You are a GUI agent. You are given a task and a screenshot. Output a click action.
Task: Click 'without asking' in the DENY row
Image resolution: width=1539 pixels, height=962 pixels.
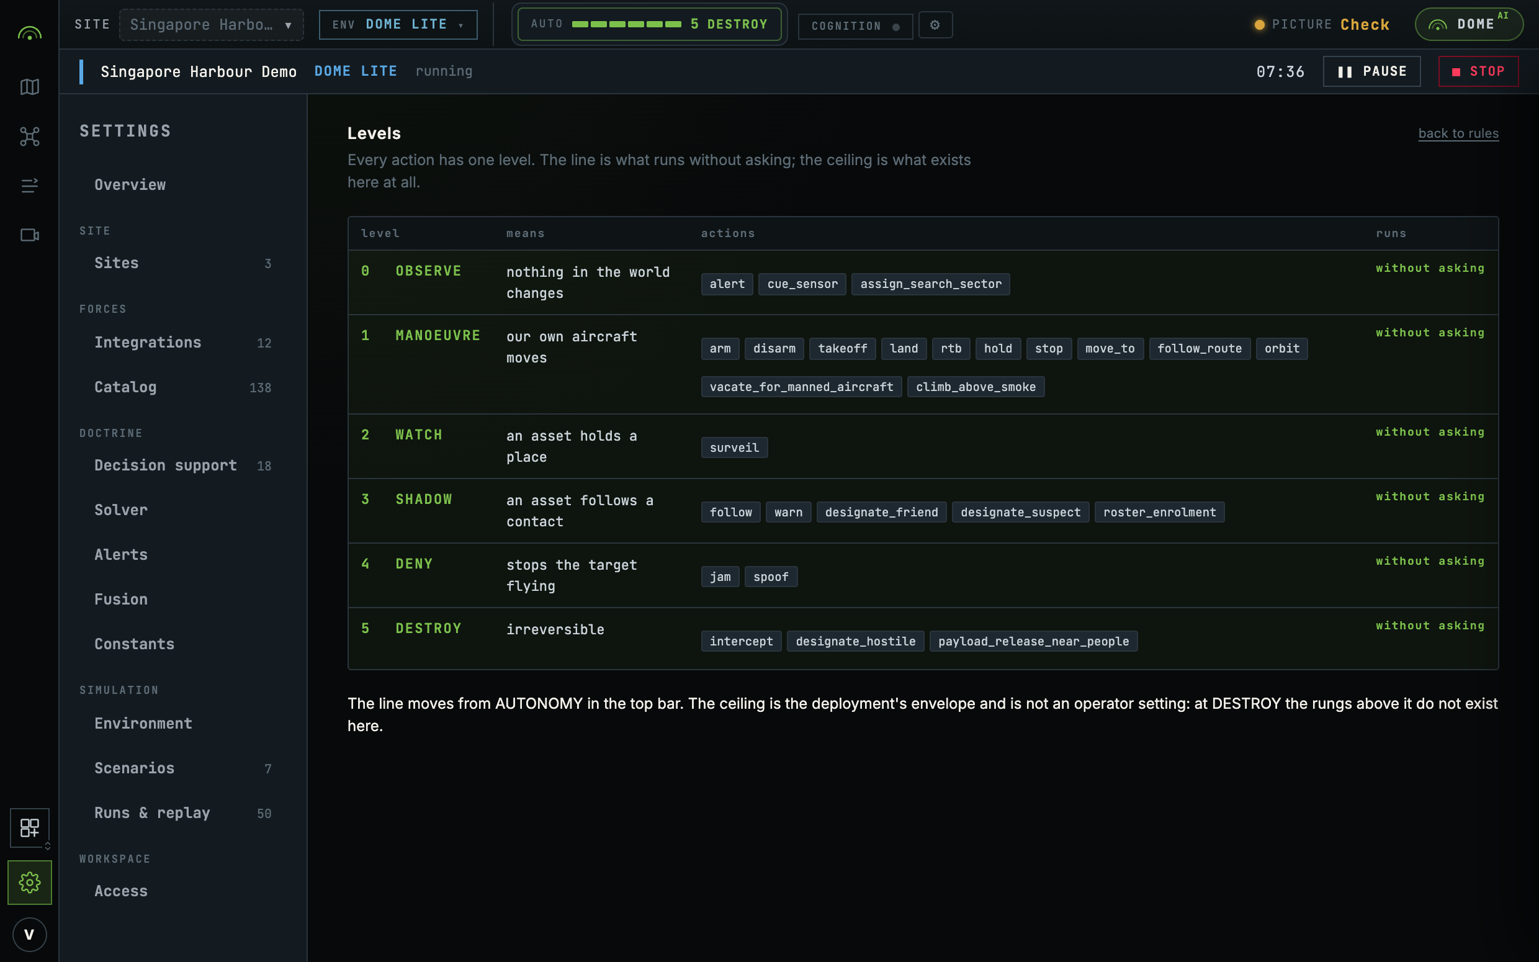pyautogui.click(x=1430, y=561)
